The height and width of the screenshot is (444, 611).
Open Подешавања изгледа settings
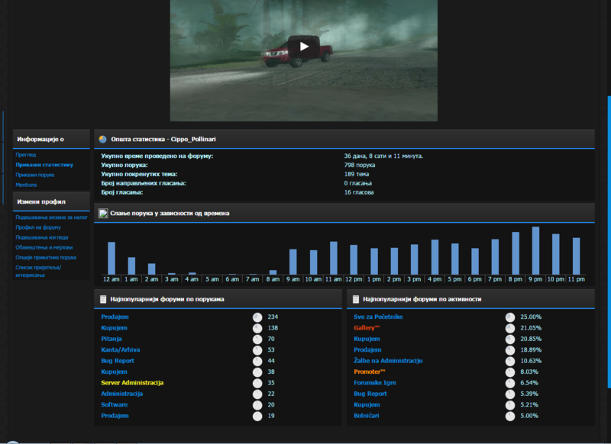pyautogui.click(x=41, y=238)
